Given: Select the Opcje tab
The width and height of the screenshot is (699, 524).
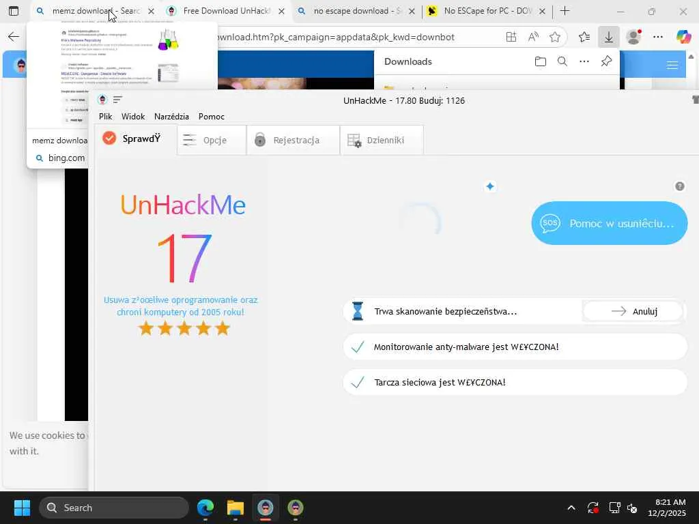Looking at the screenshot, I should click(x=212, y=141).
